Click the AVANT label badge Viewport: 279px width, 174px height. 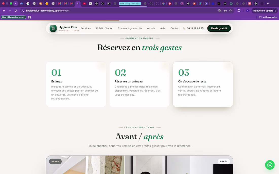(55, 161)
